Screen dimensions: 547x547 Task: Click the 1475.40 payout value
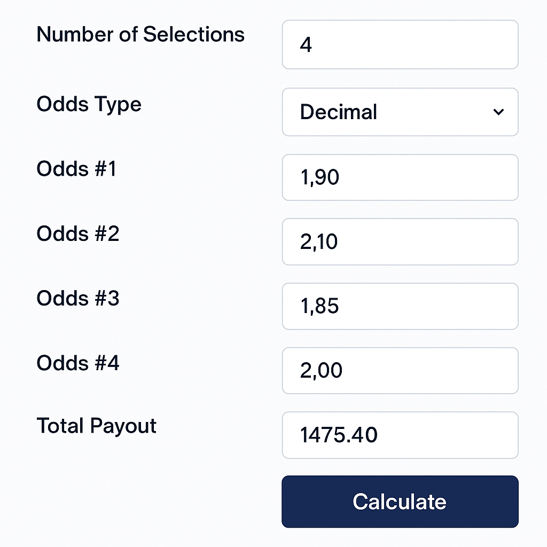point(339,435)
